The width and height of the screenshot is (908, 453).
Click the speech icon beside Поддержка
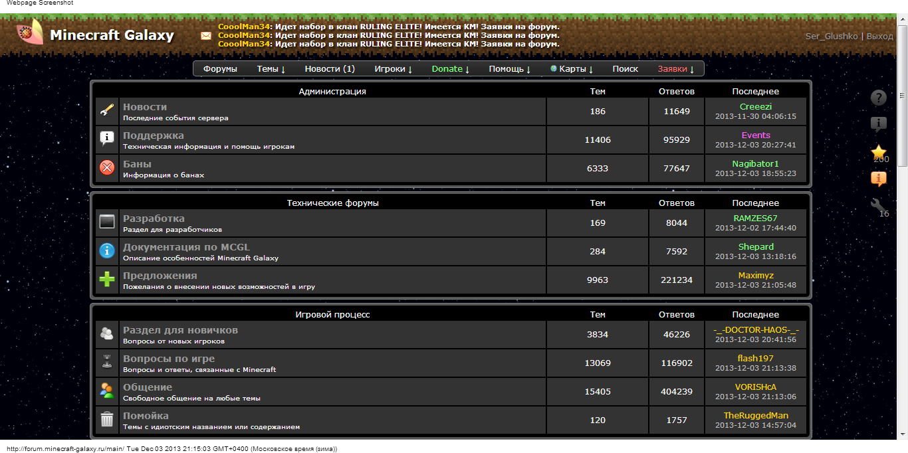coord(107,139)
